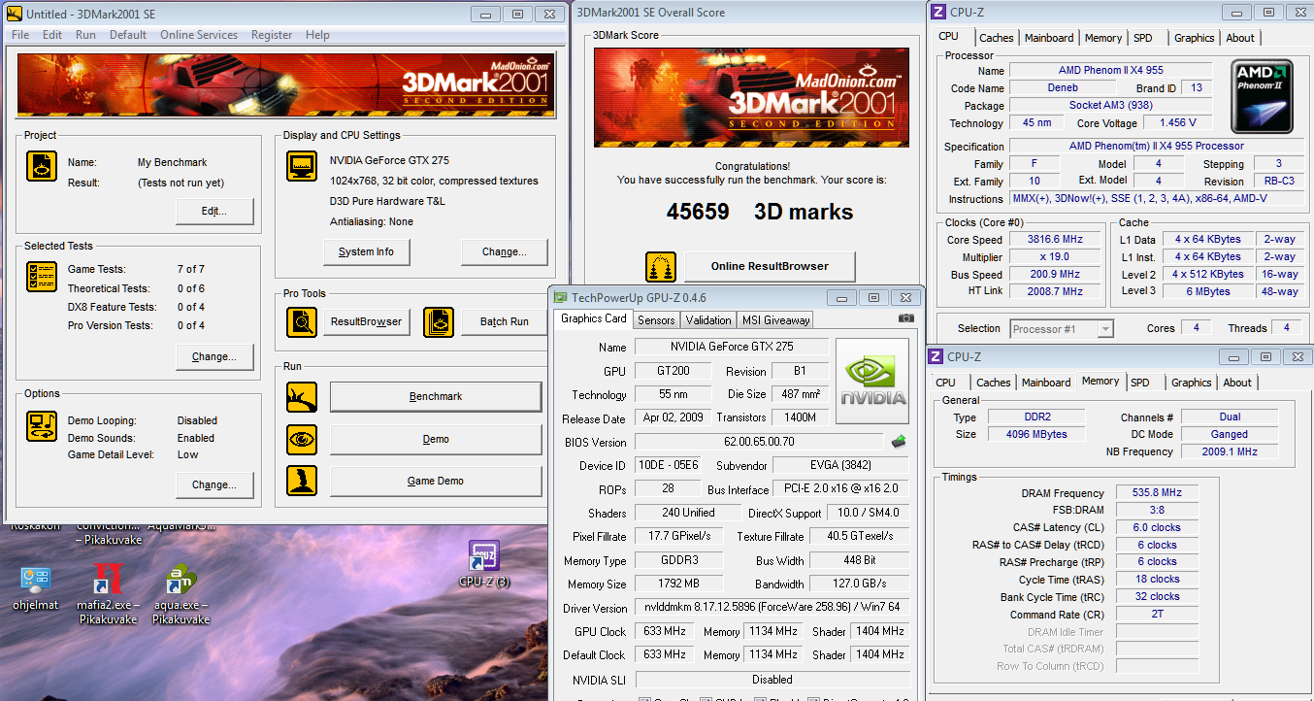Click the AMD Phenom II logo in CPU-Z
This screenshot has height=701, width=1314.
pyautogui.click(x=1262, y=97)
